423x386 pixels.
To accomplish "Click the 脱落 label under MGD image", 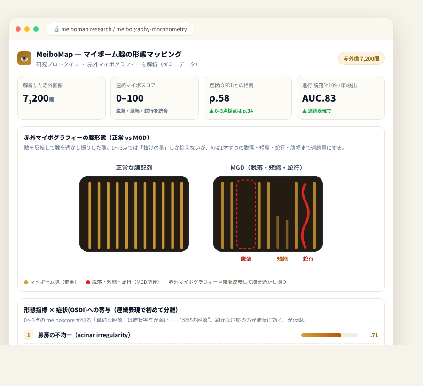I will click(246, 259).
